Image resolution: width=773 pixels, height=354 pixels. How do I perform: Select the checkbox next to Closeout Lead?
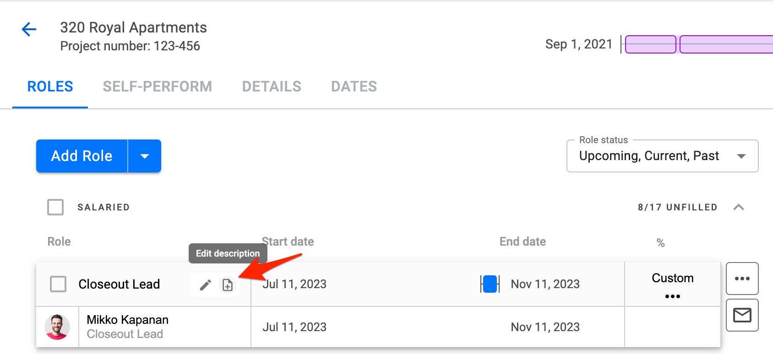coord(59,284)
